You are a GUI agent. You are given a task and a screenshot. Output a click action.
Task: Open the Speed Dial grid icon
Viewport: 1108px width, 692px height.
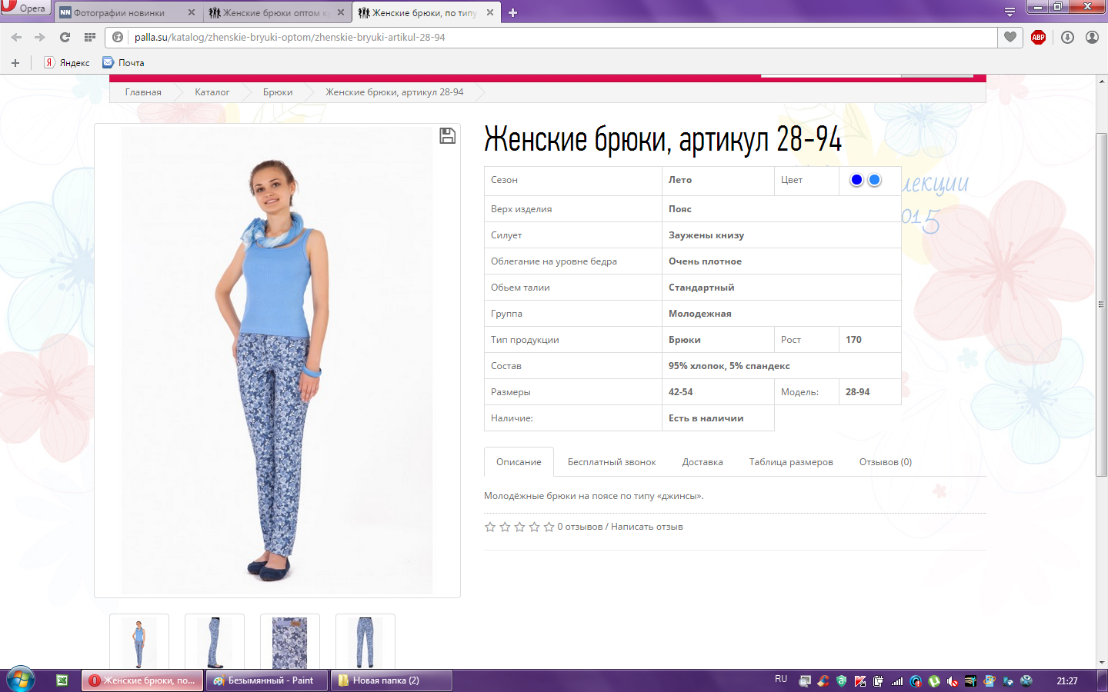click(90, 37)
